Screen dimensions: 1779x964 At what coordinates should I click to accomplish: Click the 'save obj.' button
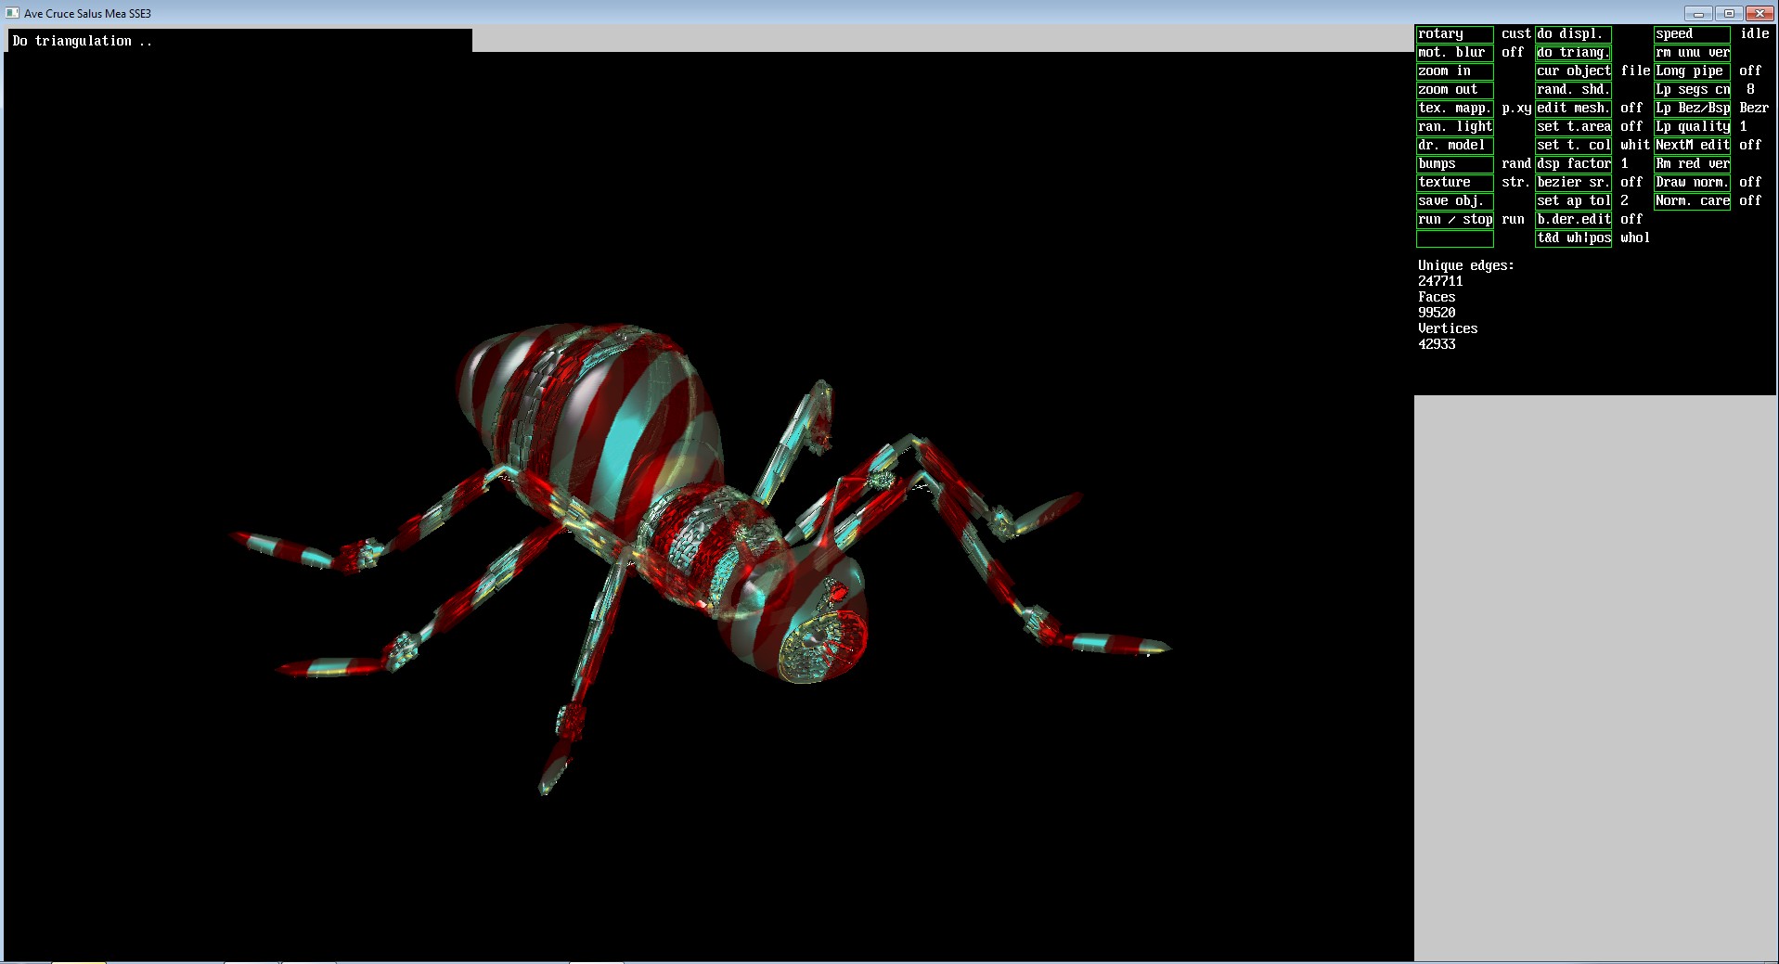click(1454, 201)
